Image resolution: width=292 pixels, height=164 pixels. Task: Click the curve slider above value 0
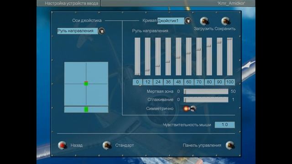[137, 56]
